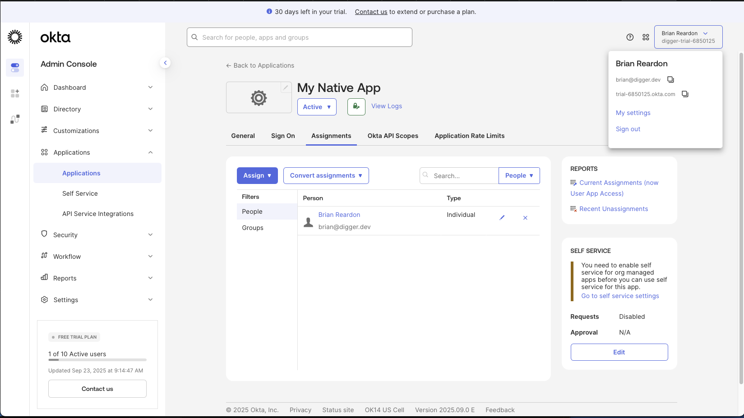Click the Edit button in Self Service

[619, 352]
